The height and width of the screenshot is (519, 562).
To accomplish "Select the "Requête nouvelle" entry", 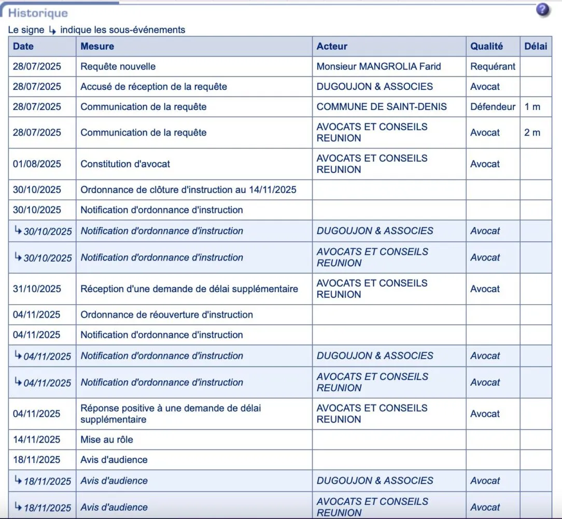I will click(118, 66).
